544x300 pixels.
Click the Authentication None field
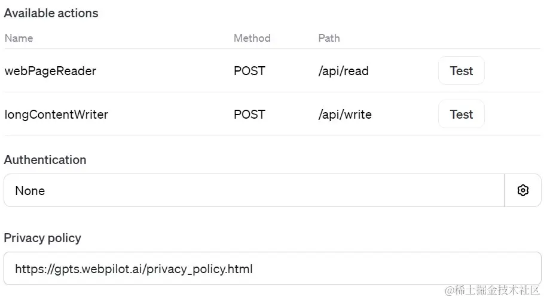[254, 190]
